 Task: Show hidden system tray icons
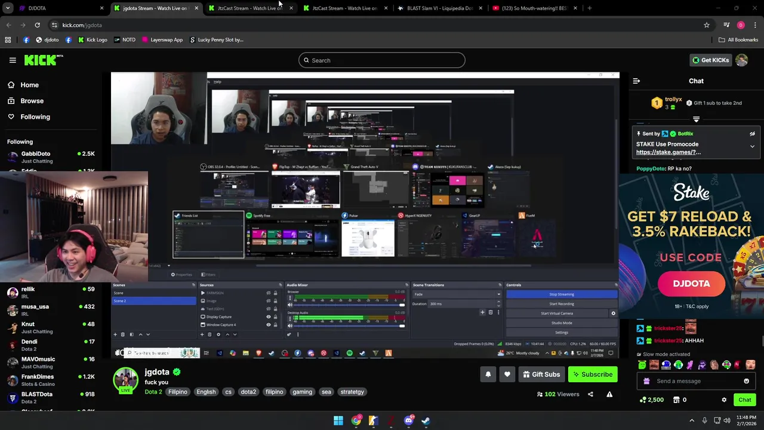click(x=692, y=420)
